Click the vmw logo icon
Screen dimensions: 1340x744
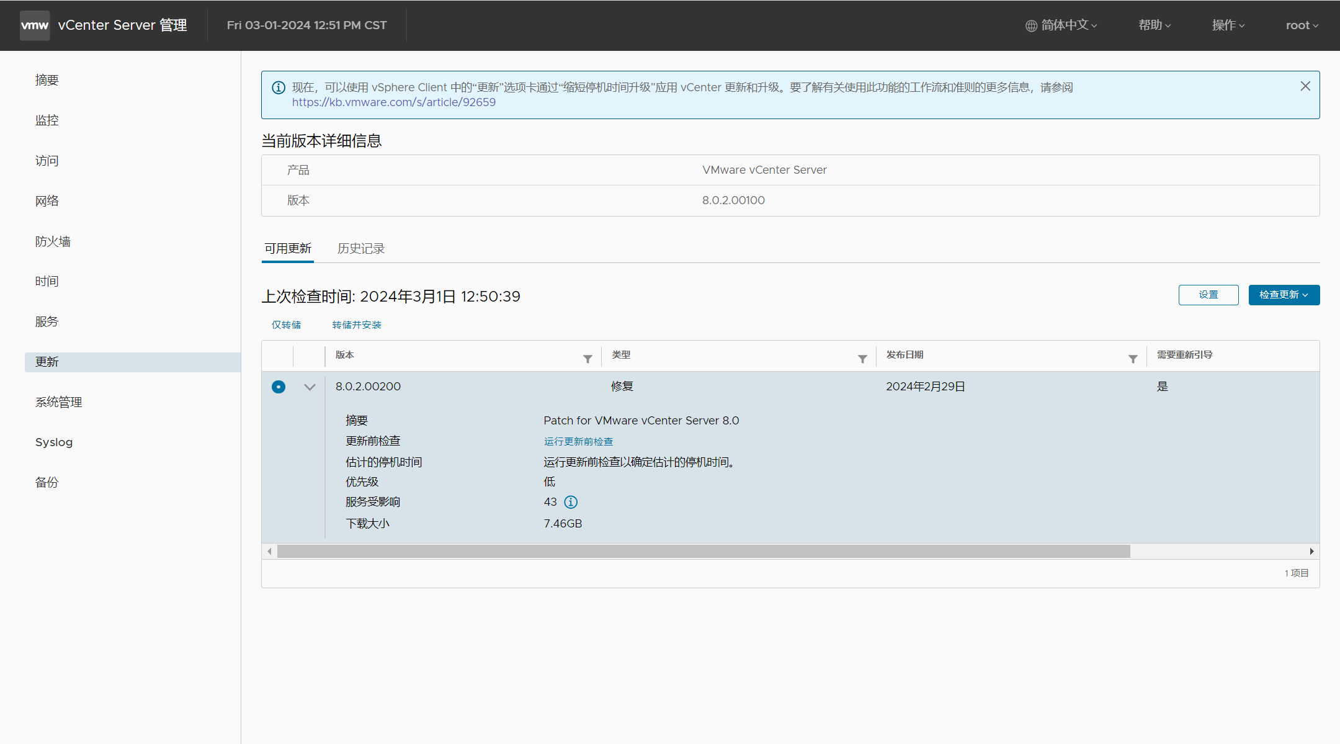35,25
